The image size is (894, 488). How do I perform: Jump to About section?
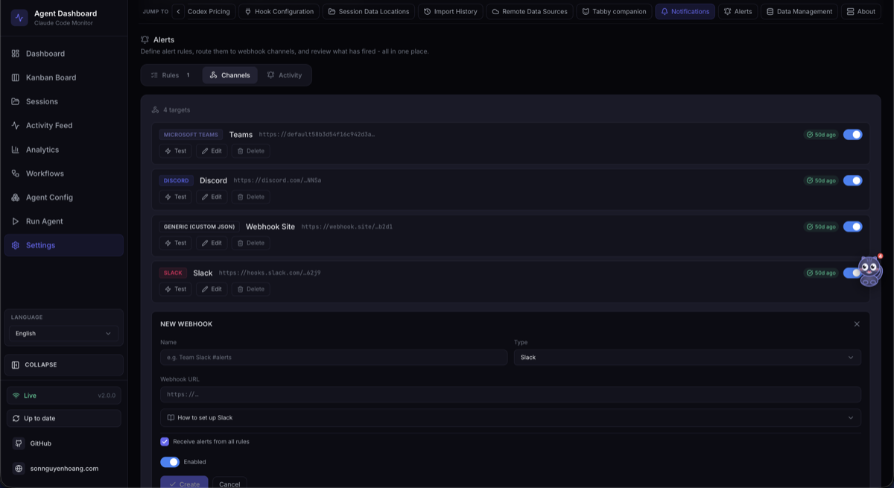coord(861,11)
